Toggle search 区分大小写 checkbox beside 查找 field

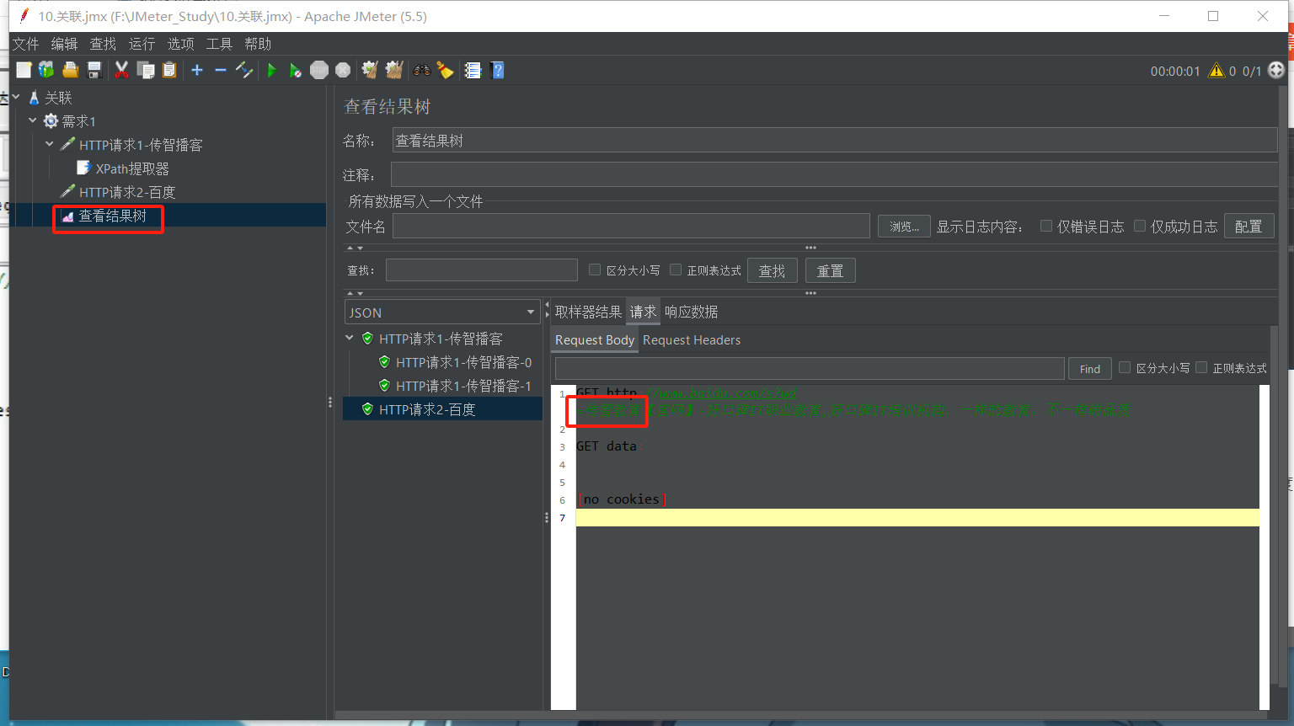point(595,270)
